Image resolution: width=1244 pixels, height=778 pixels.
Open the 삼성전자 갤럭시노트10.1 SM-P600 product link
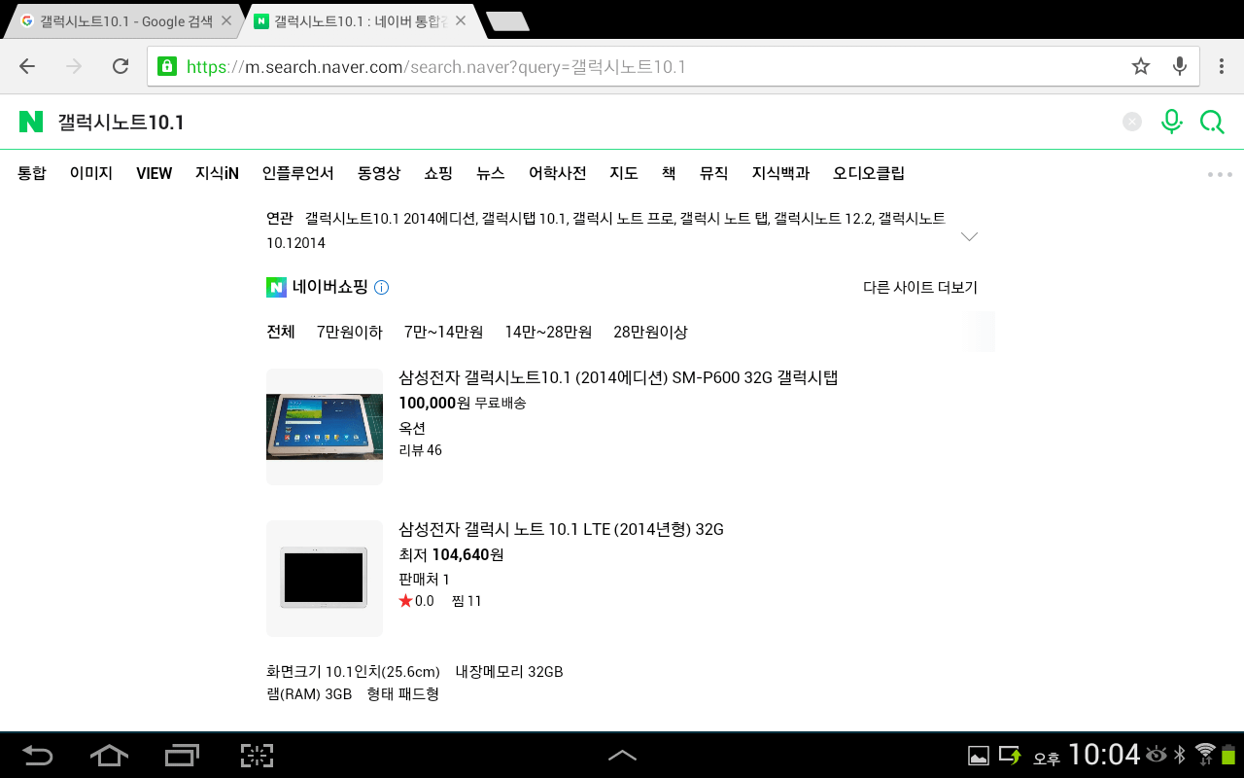(x=619, y=377)
